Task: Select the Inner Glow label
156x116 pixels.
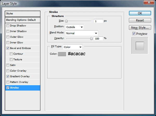Action: coord(17,42)
